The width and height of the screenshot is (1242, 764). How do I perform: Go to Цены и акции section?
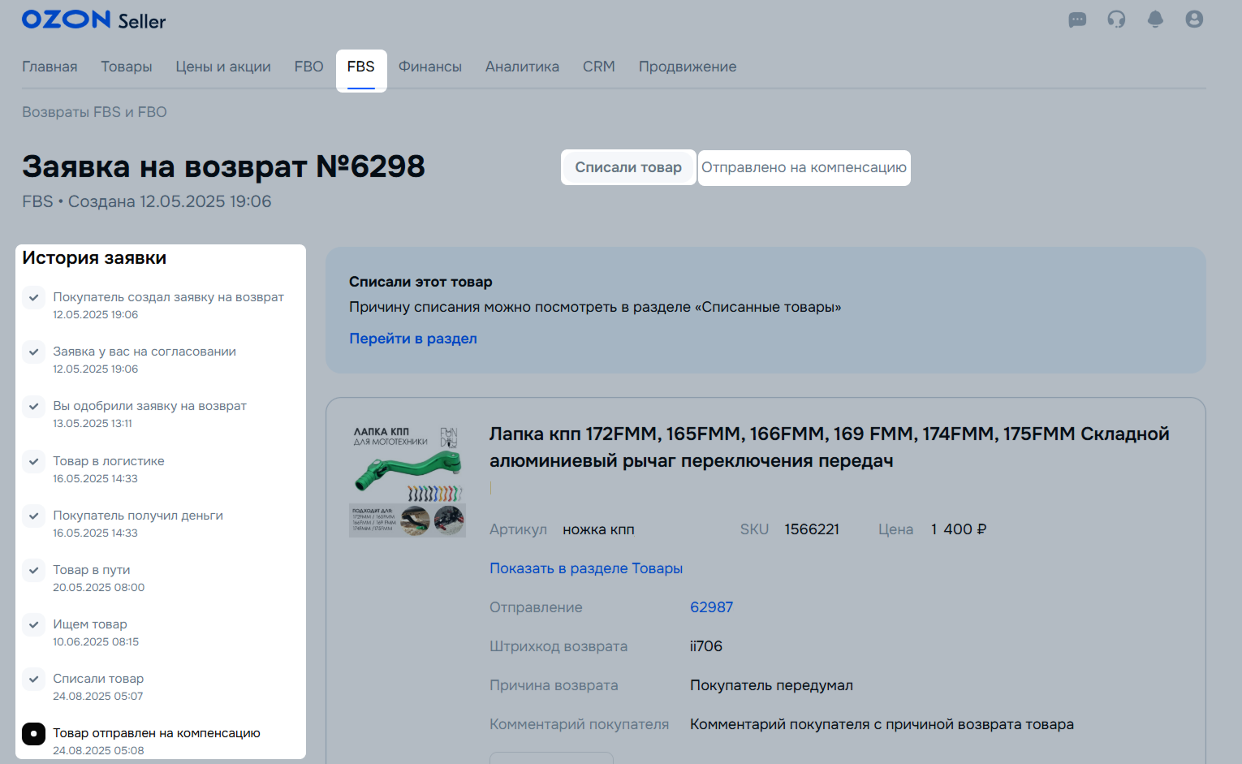point(223,67)
